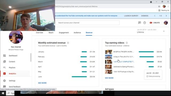Click the browser address bar URL
Viewport: 171px width, 96px height.
tap(76, 6)
